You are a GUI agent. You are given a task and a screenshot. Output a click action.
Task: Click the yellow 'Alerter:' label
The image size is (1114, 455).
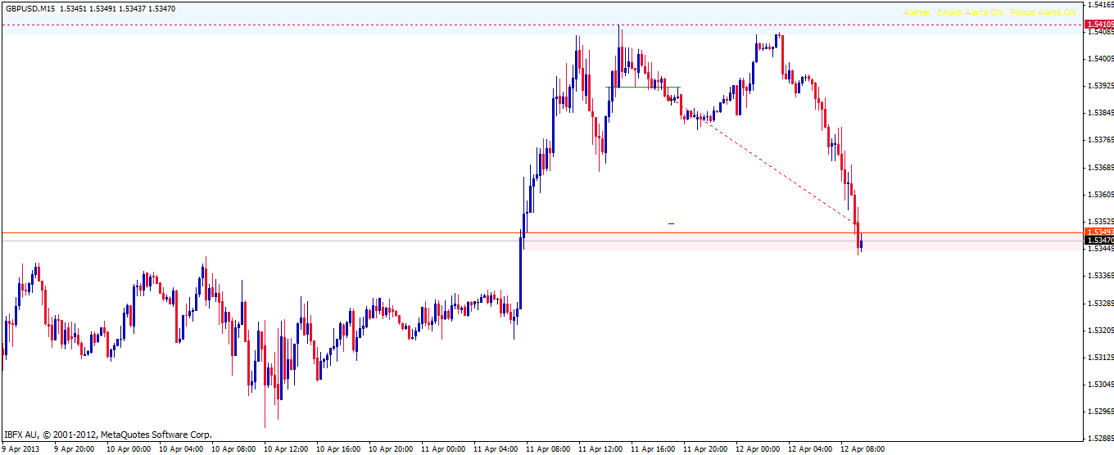coord(917,13)
